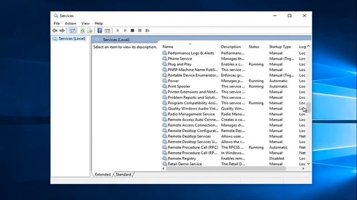
Task: Open the Help toolbar icon
Action: (x=99, y=31)
